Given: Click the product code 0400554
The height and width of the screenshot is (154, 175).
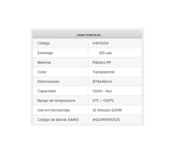Looking at the screenshot, I should click(x=100, y=43).
